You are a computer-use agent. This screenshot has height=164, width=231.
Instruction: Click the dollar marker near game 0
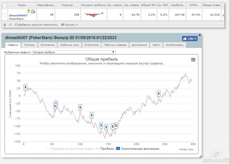(25, 87)
